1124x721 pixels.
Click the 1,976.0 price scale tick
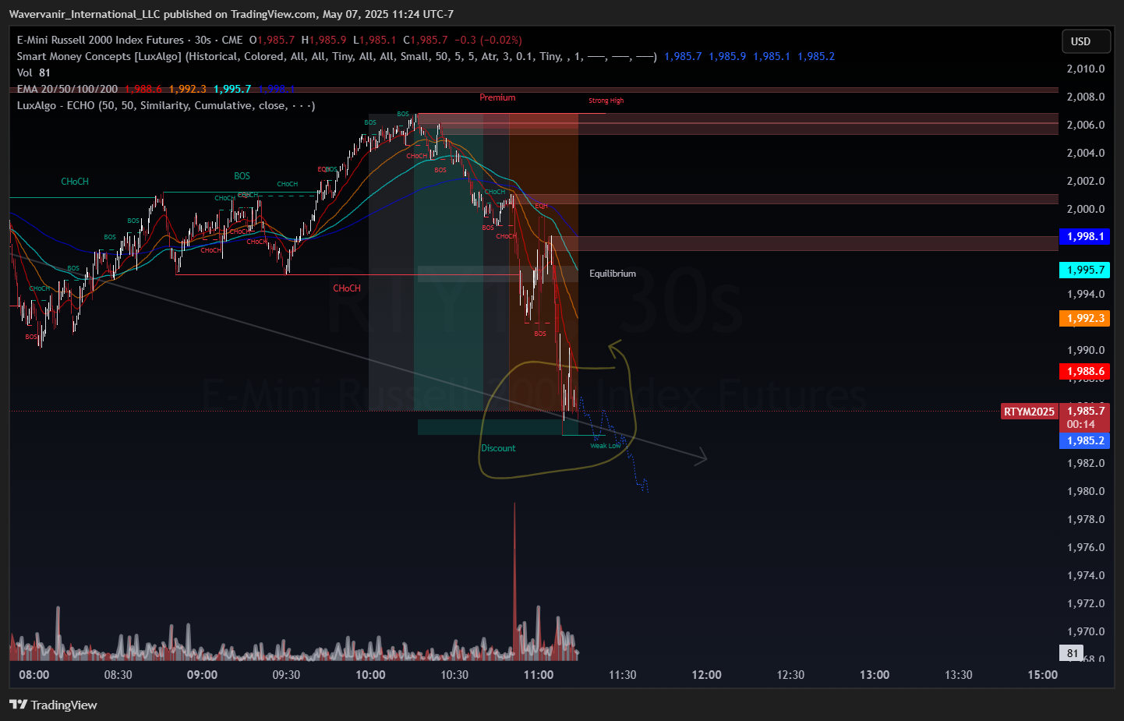click(1085, 547)
